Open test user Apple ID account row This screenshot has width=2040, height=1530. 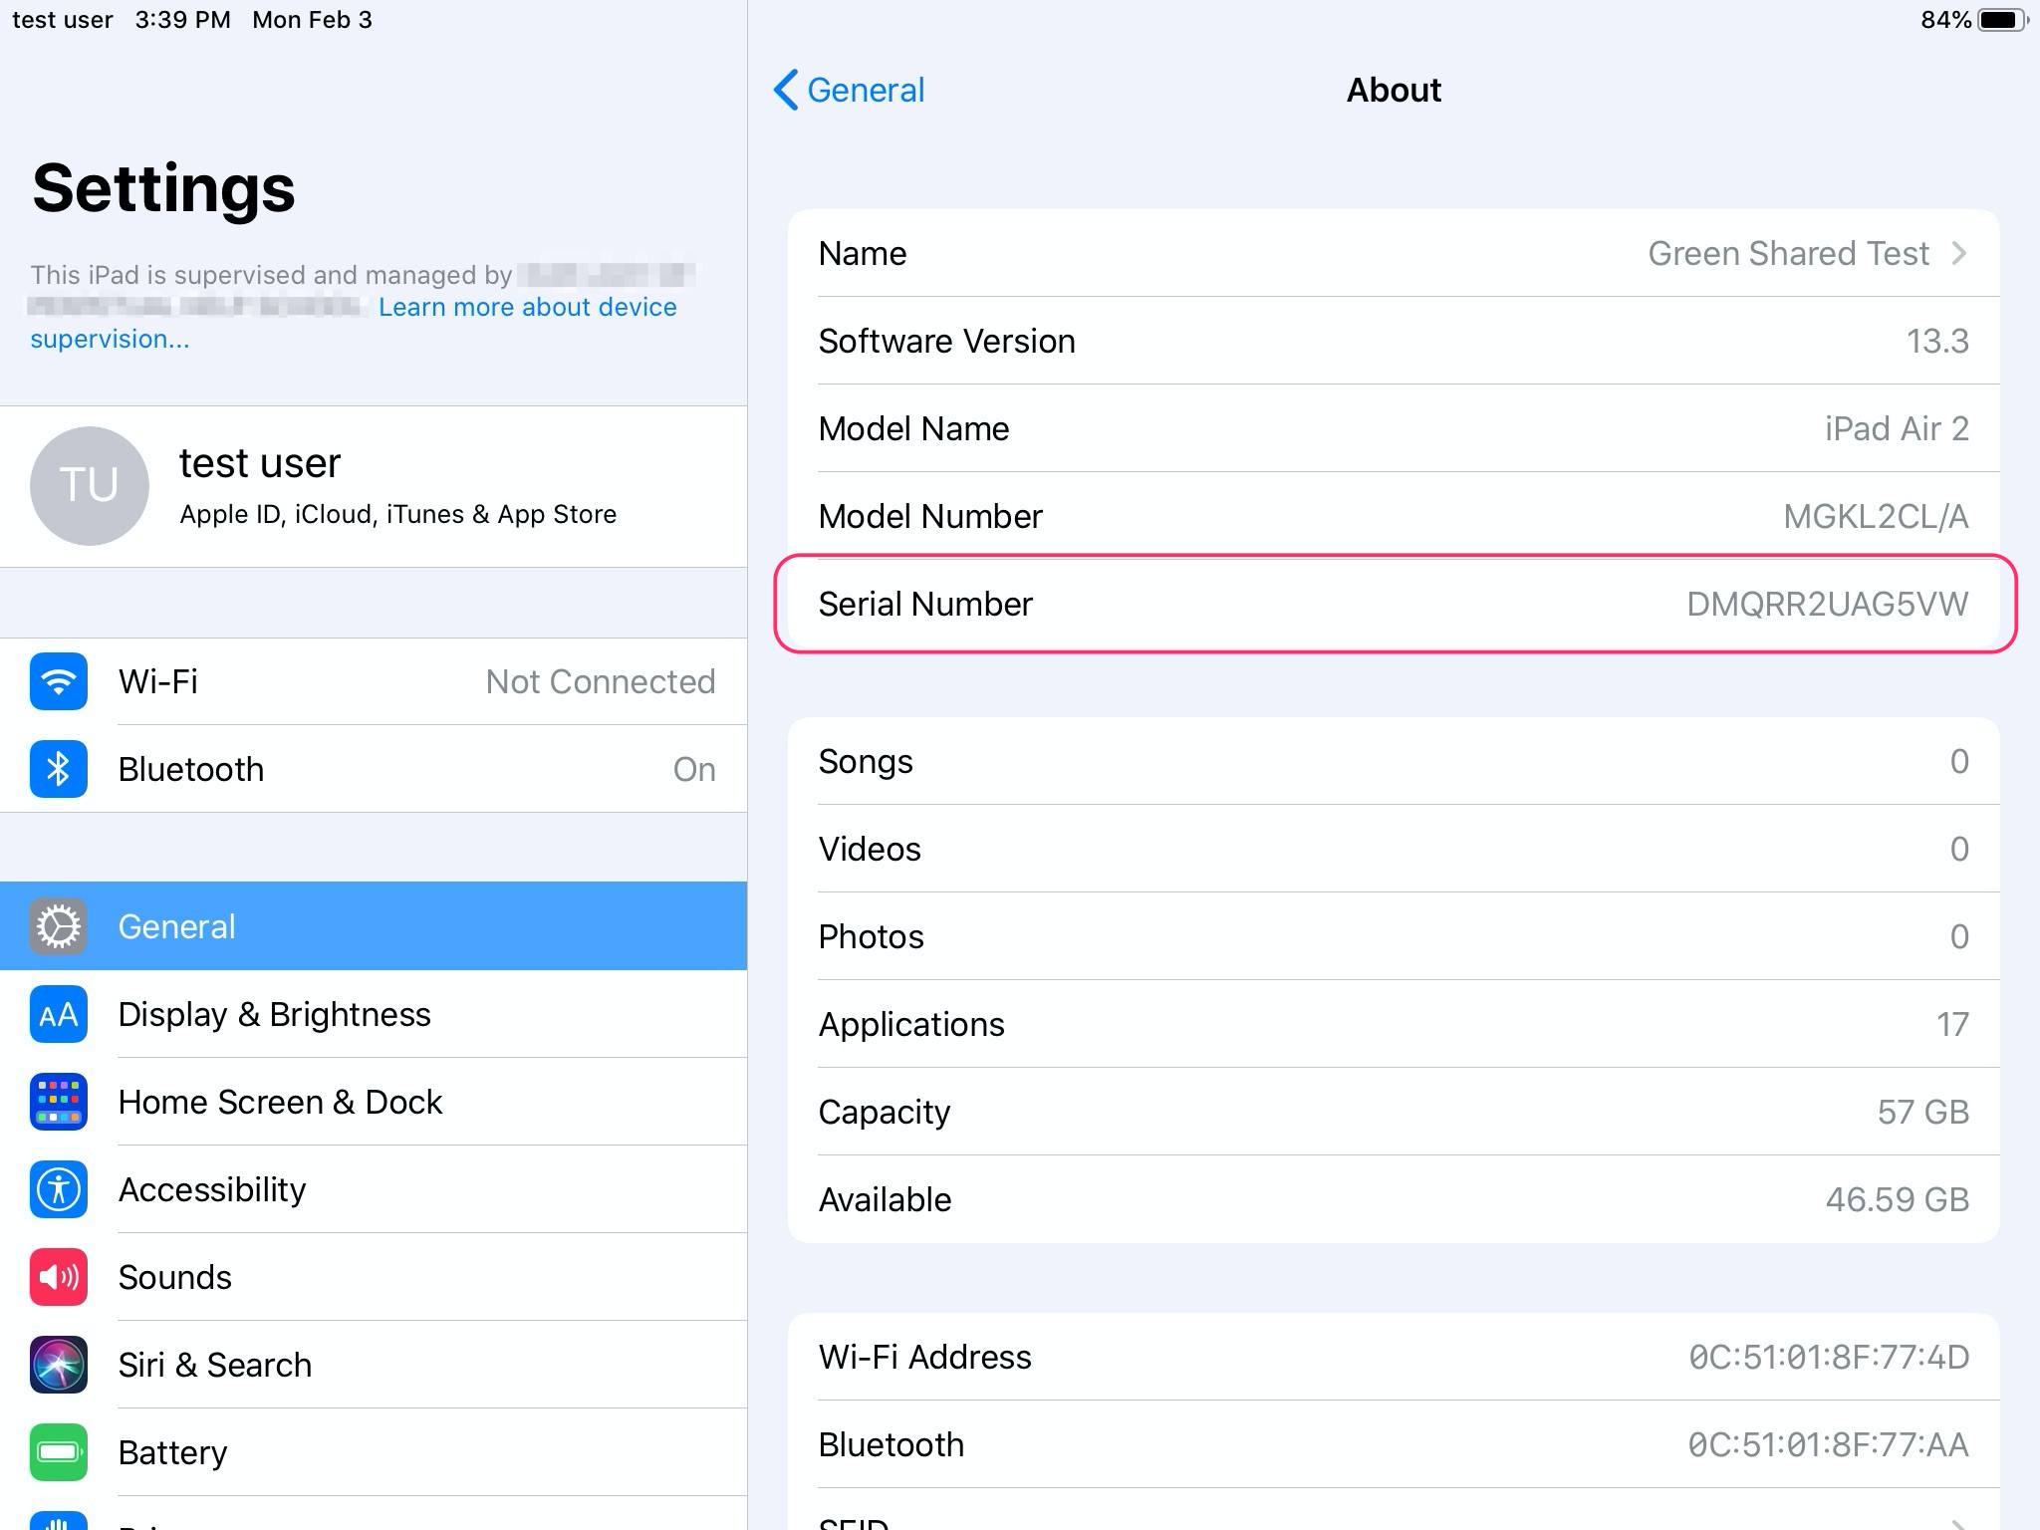pyautogui.click(x=398, y=486)
